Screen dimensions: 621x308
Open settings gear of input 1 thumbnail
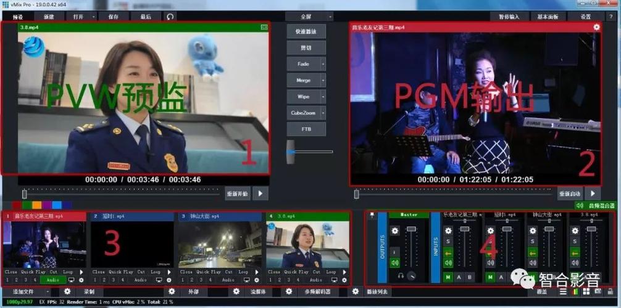tap(81, 280)
